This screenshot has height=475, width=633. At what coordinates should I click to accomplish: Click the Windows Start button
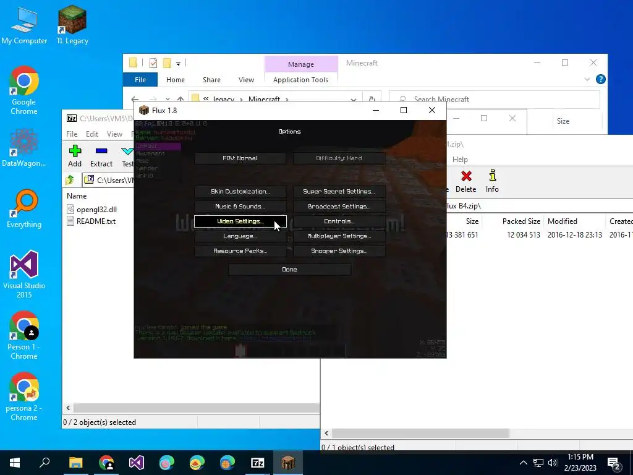15,463
